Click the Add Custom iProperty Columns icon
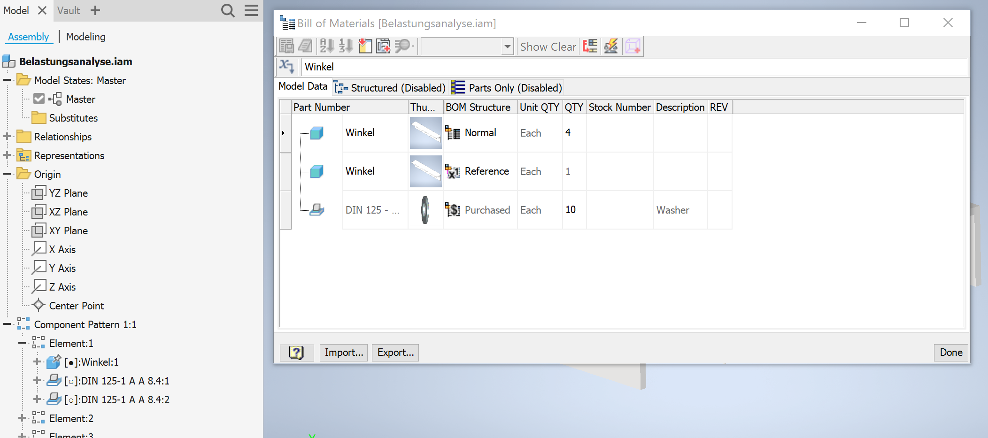 tap(383, 46)
